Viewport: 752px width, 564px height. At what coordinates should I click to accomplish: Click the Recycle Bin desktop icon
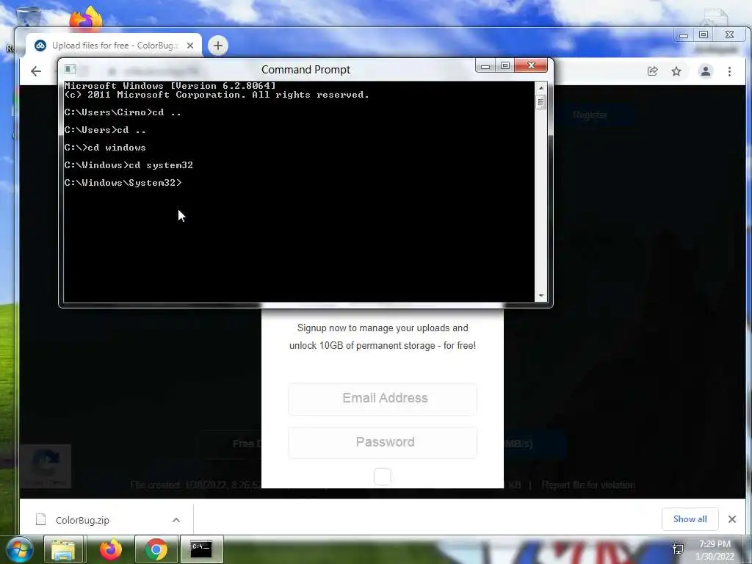[x=29, y=17]
